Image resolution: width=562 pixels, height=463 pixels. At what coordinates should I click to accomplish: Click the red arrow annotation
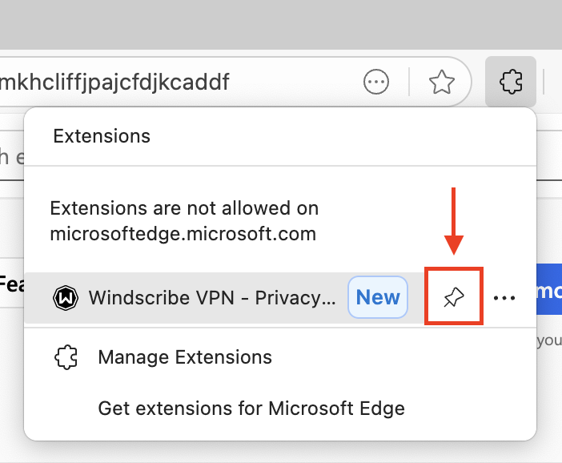tap(454, 220)
